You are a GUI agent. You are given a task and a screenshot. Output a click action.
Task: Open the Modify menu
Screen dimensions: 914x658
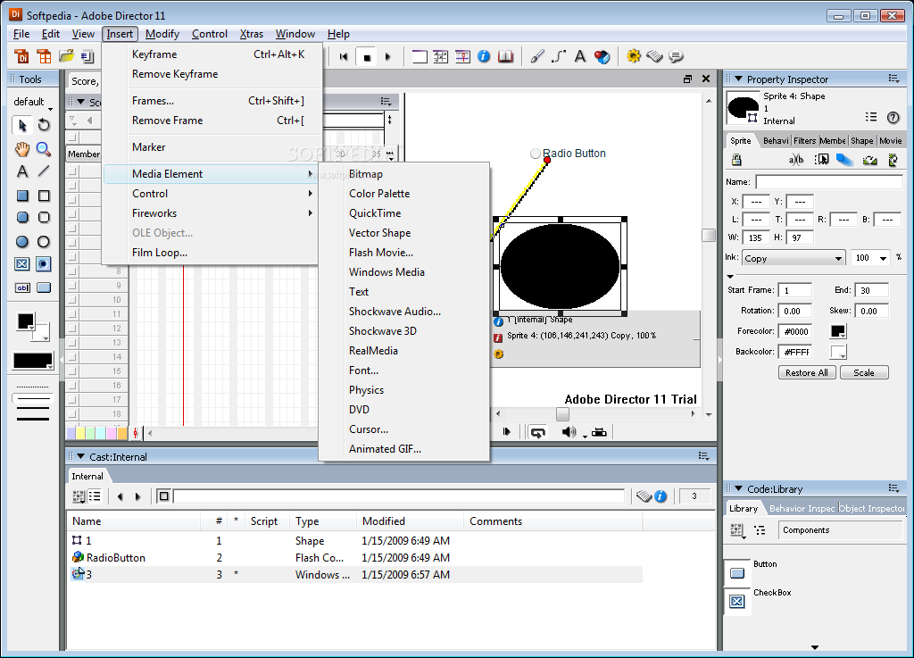point(162,34)
